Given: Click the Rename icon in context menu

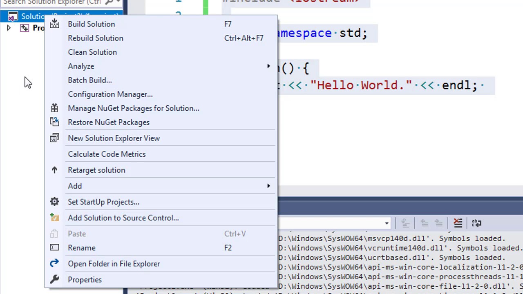Looking at the screenshot, I should [x=54, y=247].
